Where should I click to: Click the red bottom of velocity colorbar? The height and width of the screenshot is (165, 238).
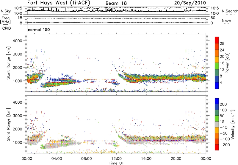217,147
